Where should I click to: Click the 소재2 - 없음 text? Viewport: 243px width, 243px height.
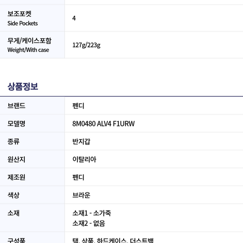pos(89,223)
